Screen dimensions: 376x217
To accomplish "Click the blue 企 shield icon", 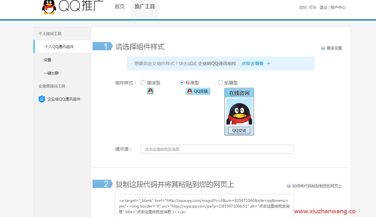I will pos(42,99).
